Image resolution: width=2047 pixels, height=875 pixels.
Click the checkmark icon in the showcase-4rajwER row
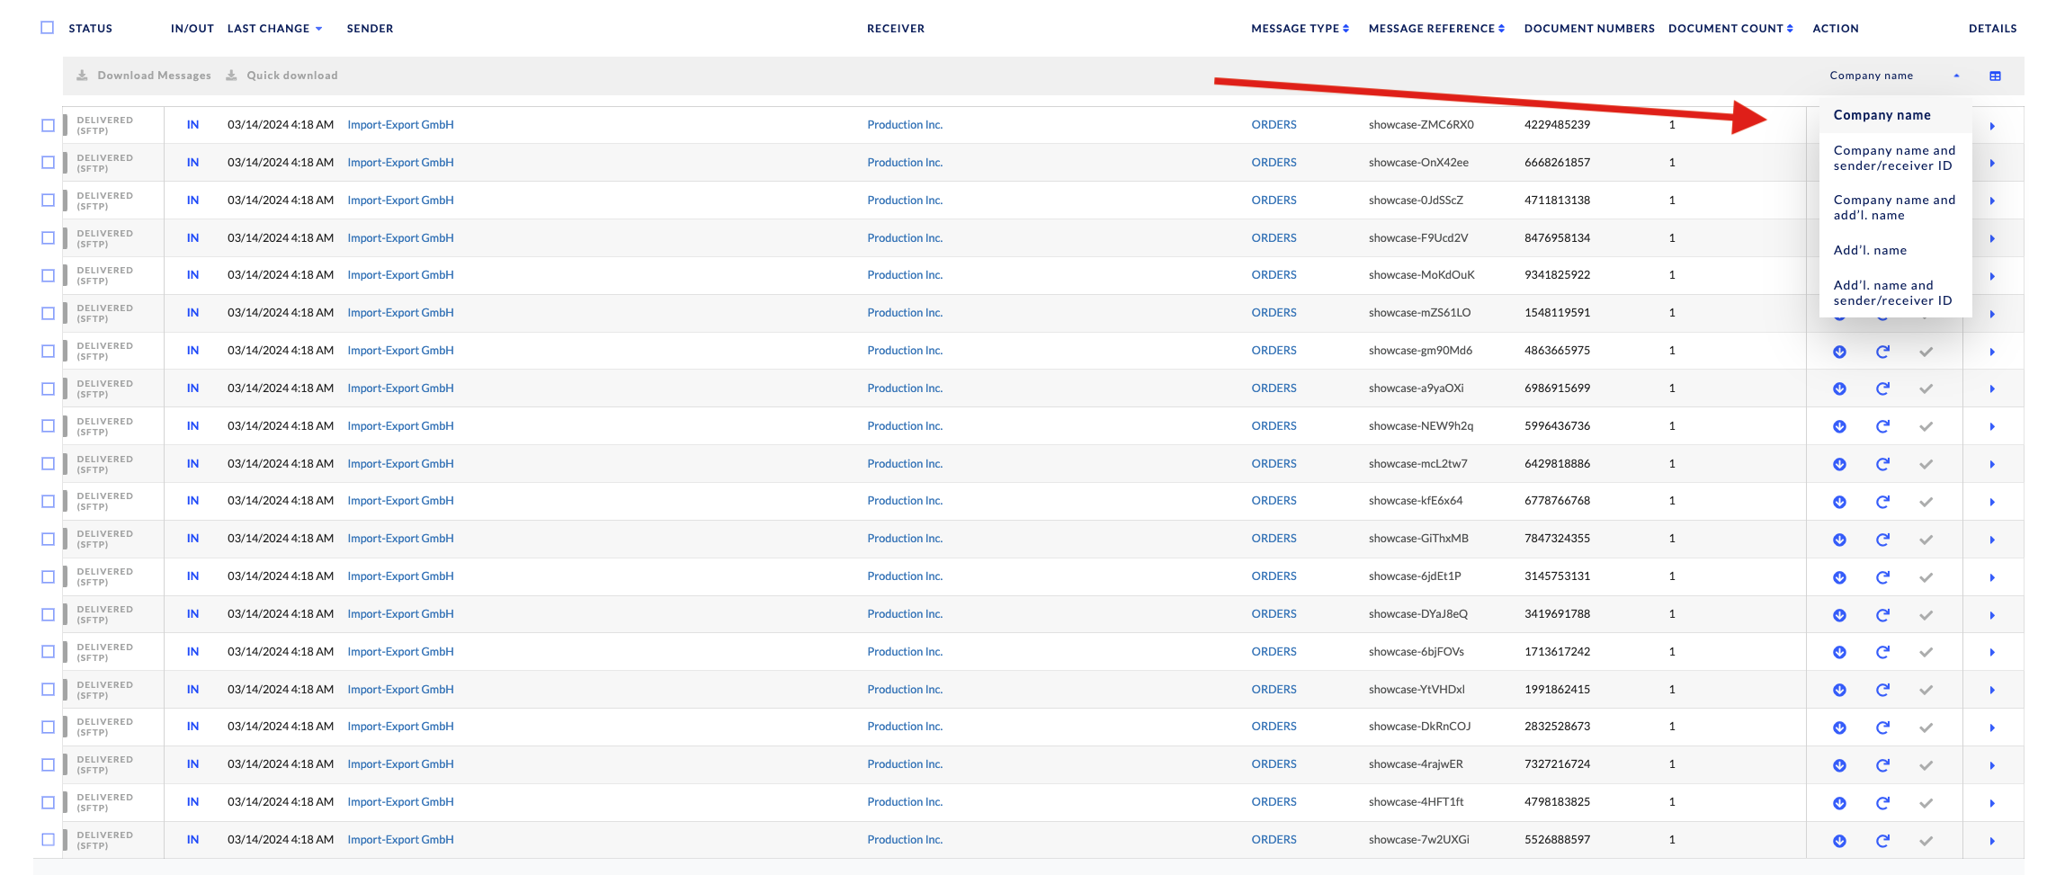[x=1926, y=765]
